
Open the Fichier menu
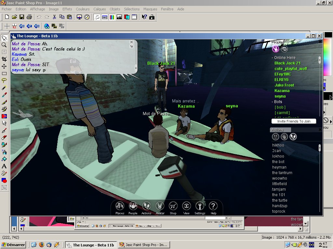pos(7,9)
